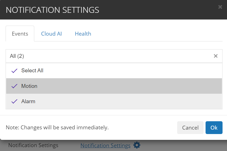Screen dimensions: 227x151
Task: Click the plain Notification Settings row label
Action: (33, 145)
